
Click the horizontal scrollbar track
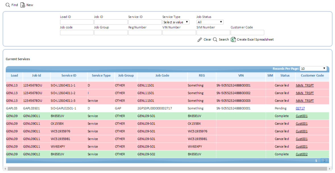[167, 169]
